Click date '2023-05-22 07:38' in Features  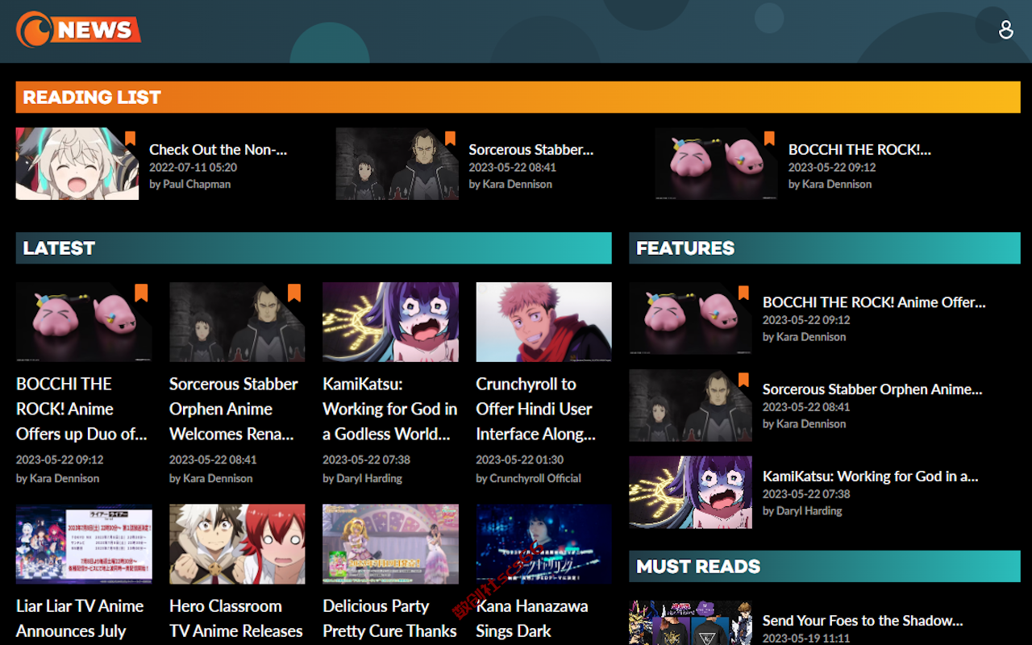pyautogui.click(x=806, y=493)
